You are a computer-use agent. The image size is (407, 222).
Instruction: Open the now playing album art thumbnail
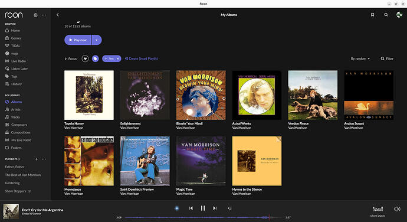coord(11,211)
